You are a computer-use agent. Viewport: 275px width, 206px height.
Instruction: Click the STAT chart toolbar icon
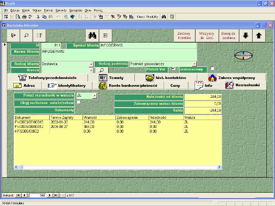click(131, 17)
